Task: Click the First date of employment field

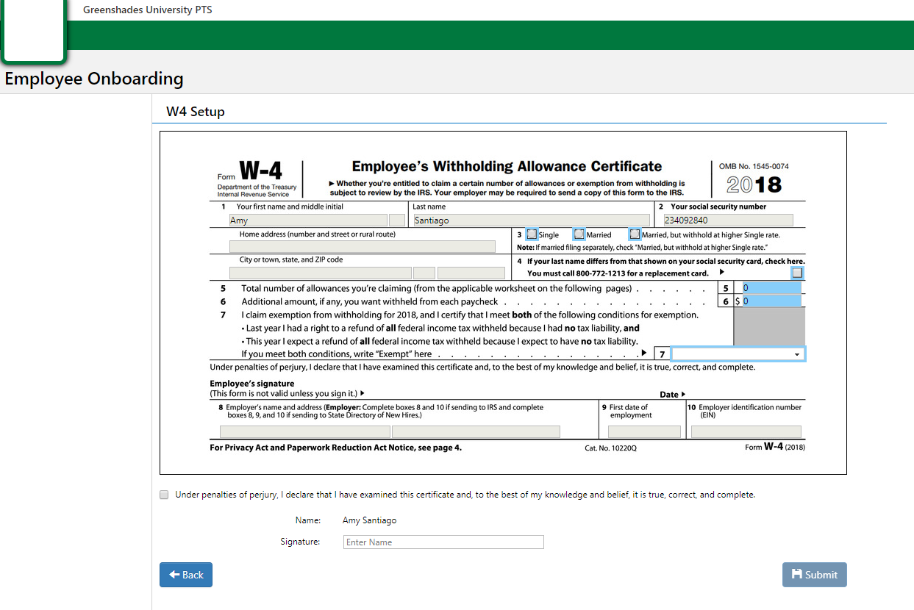Action: point(644,431)
